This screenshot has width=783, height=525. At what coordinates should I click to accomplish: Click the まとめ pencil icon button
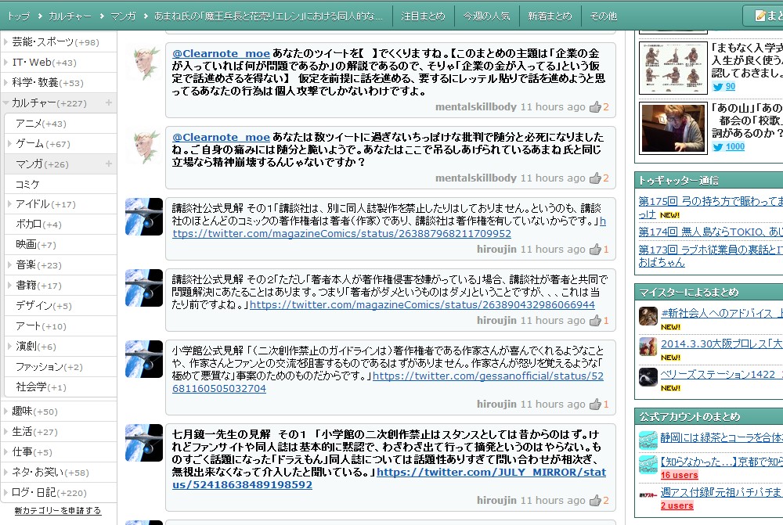click(764, 16)
